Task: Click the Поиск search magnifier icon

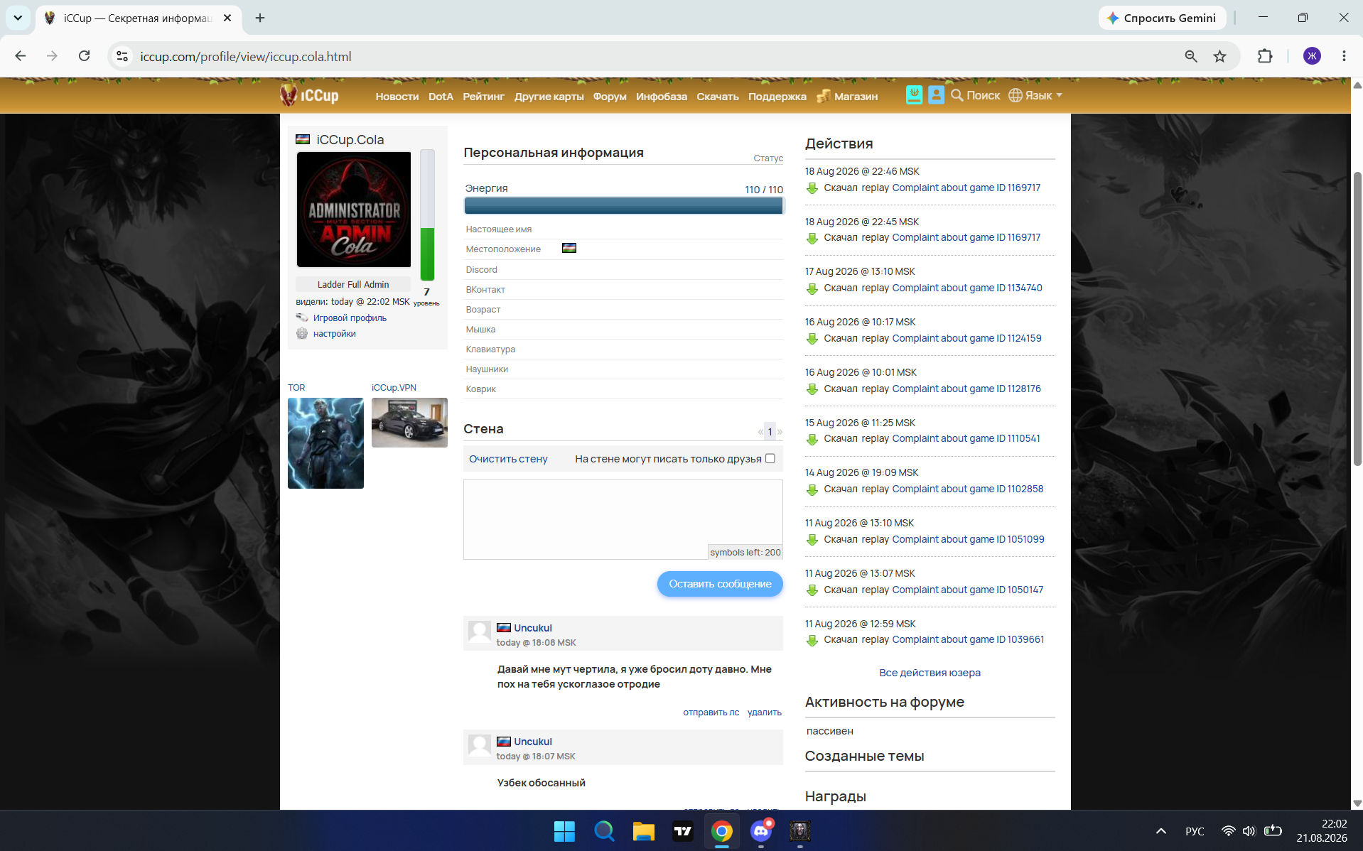Action: [x=957, y=95]
